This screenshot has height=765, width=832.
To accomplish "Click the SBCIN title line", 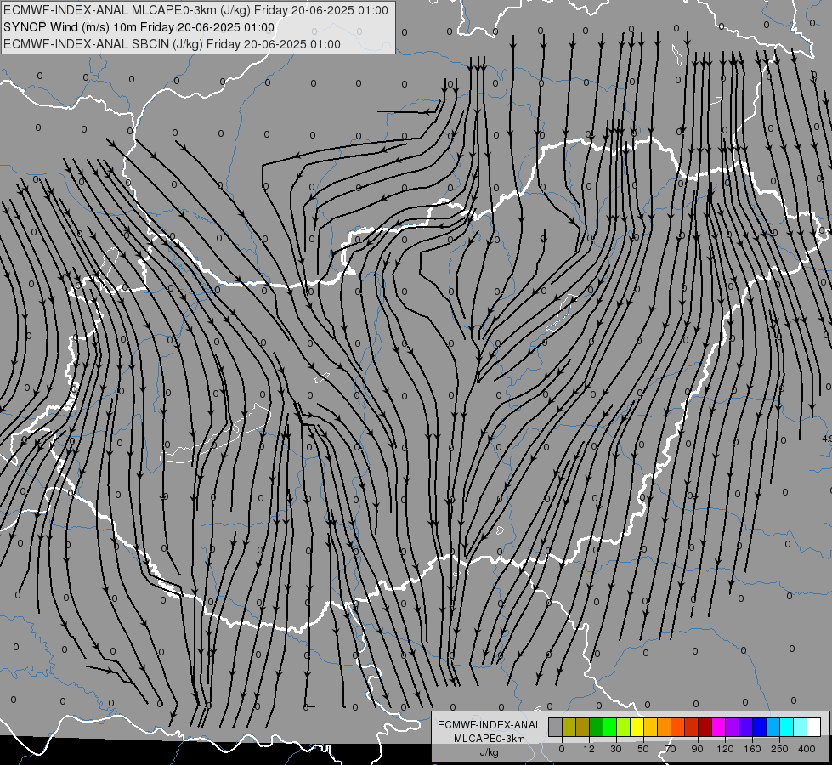I will coord(172,44).
